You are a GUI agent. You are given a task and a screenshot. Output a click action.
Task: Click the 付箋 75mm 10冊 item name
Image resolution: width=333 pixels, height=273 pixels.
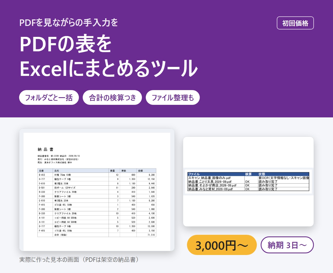tap(63, 175)
